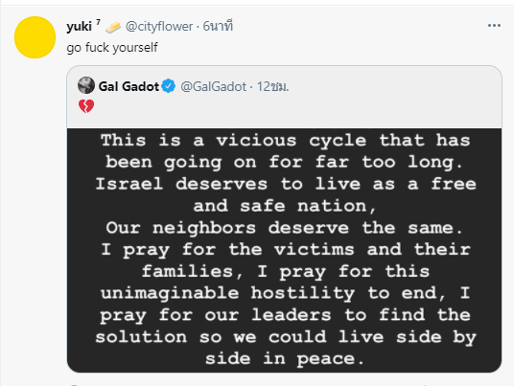
Task: Open the Gal Gadot display name
Action: (x=128, y=86)
